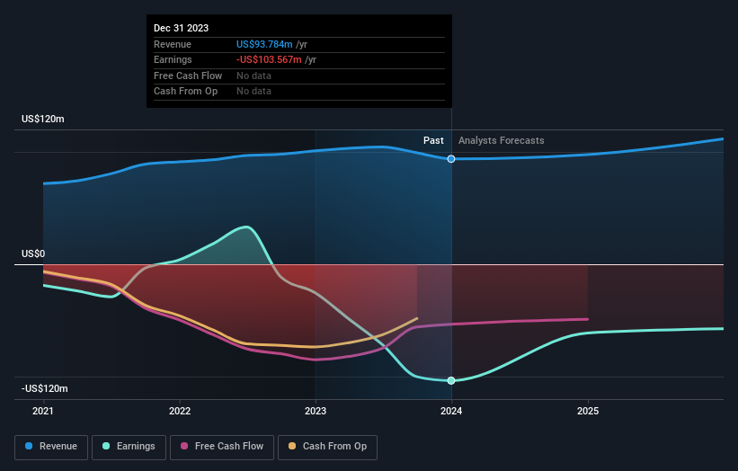Viewport: 738px width, 471px height.
Task: Toggle the Free Cash Flow legend series
Action: point(222,447)
